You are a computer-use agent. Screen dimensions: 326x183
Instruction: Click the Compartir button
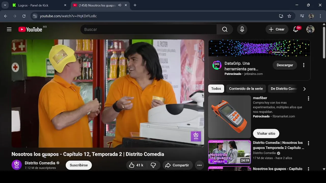click(177, 165)
